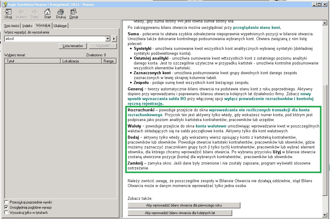Open 'Aby wprowadzić bilans otwarcia dla pierwszego roku'

pyautogui.click(x=184, y=205)
